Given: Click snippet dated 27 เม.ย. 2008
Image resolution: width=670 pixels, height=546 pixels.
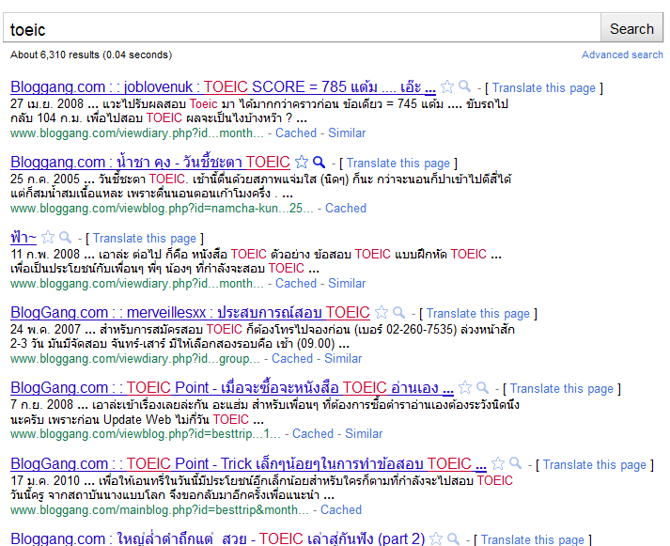Looking at the screenshot, I should coord(259,111).
